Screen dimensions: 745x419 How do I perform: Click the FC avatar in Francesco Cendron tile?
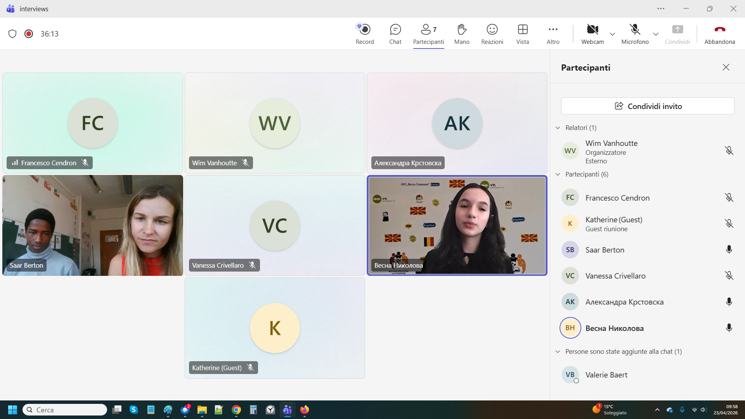tap(93, 123)
